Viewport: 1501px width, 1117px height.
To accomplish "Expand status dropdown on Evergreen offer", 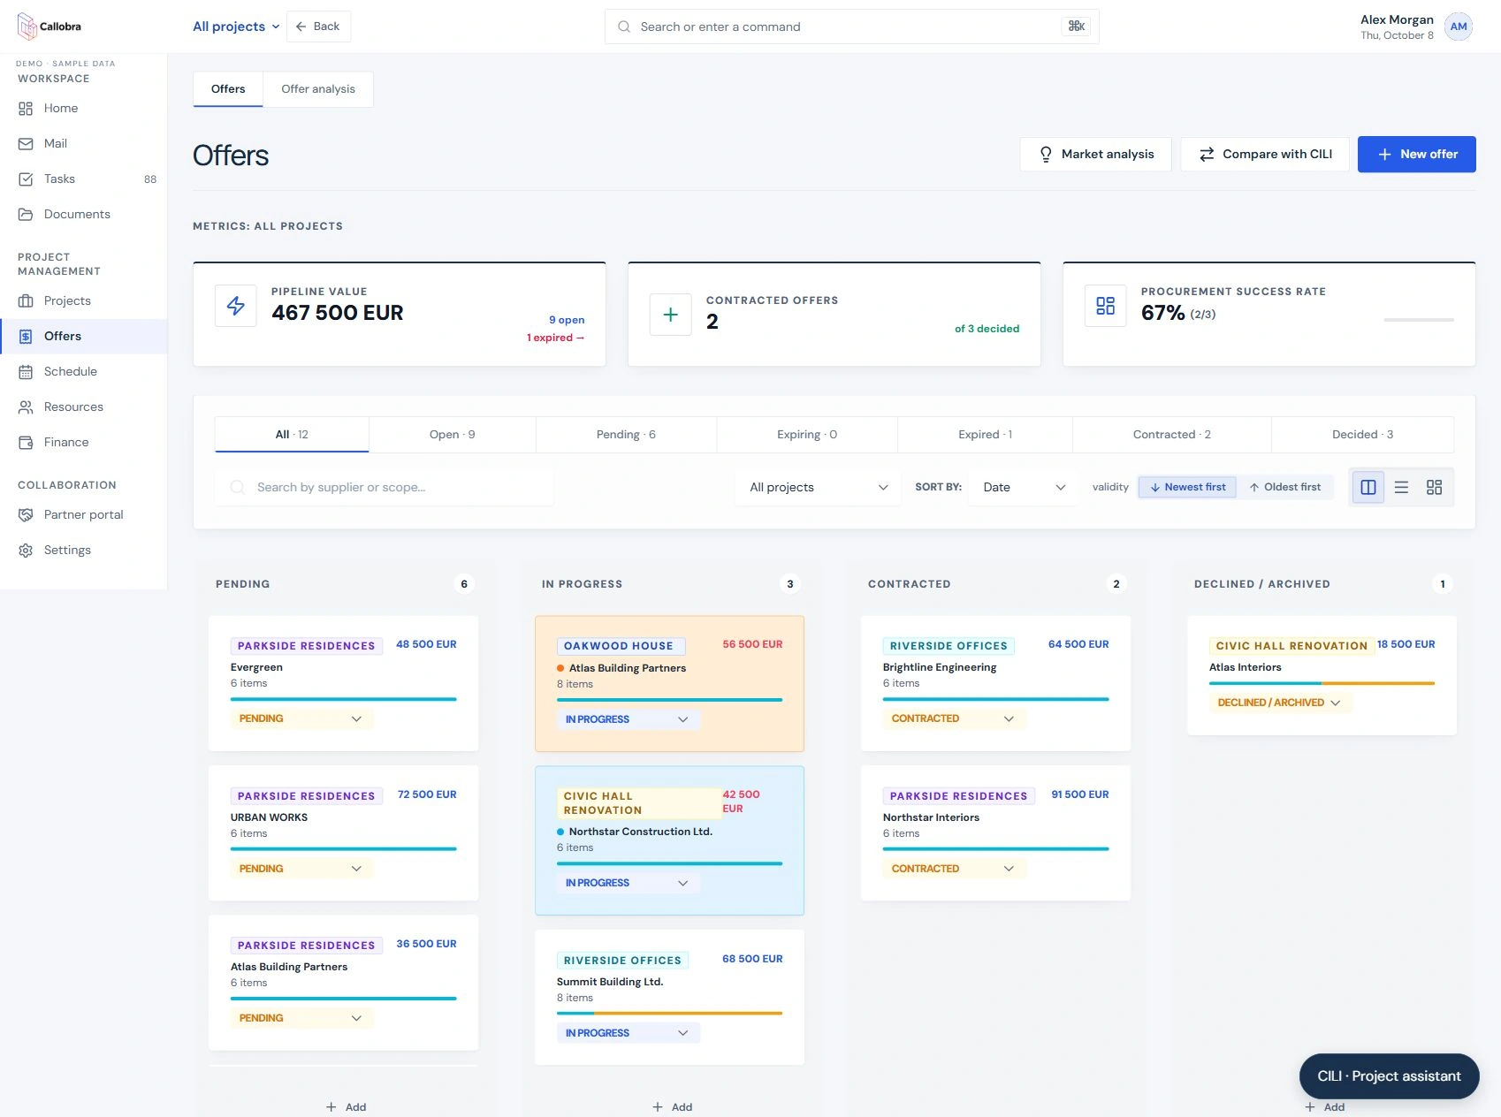I will click(x=302, y=718).
